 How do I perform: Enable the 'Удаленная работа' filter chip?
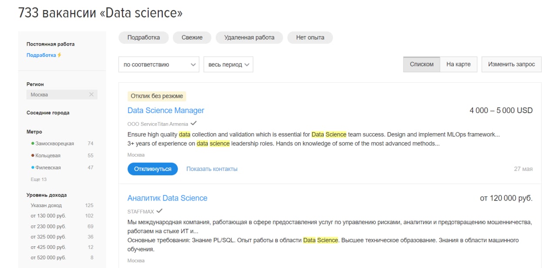pyautogui.click(x=249, y=37)
